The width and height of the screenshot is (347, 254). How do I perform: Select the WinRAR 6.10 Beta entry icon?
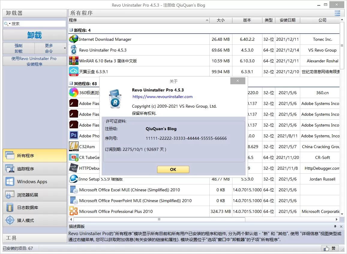73,61
